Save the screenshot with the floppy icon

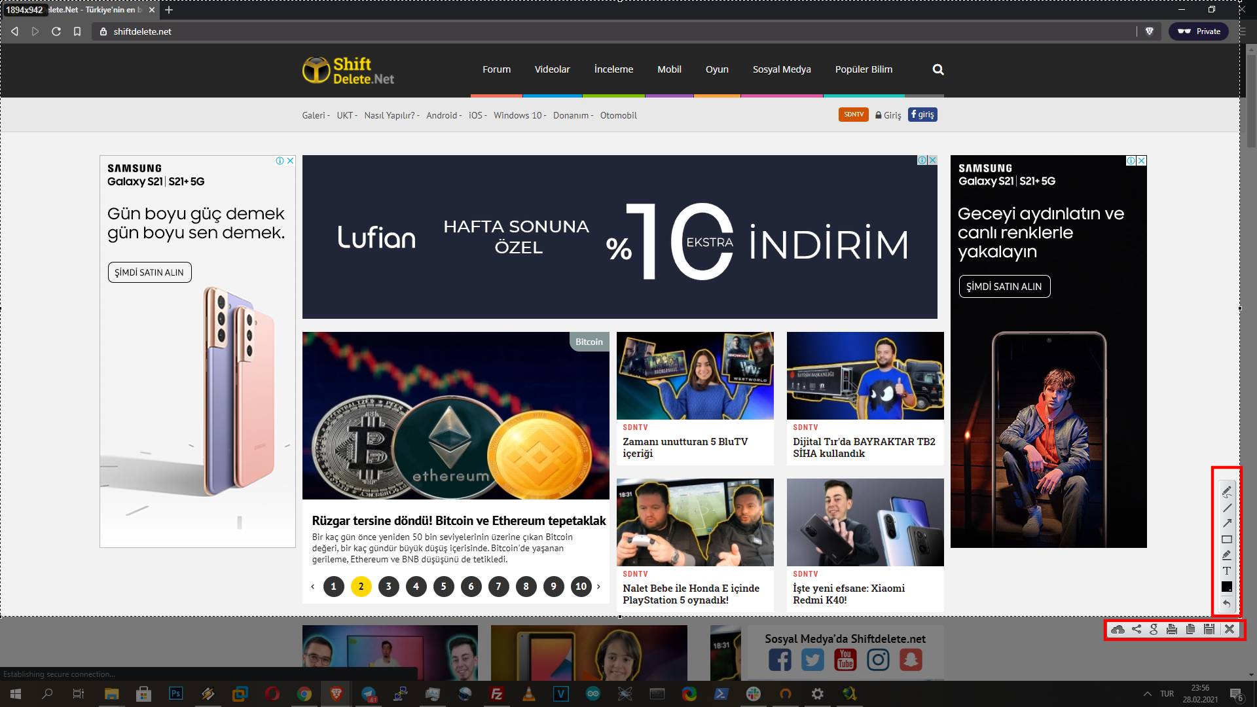pyautogui.click(x=1209, y=629)
